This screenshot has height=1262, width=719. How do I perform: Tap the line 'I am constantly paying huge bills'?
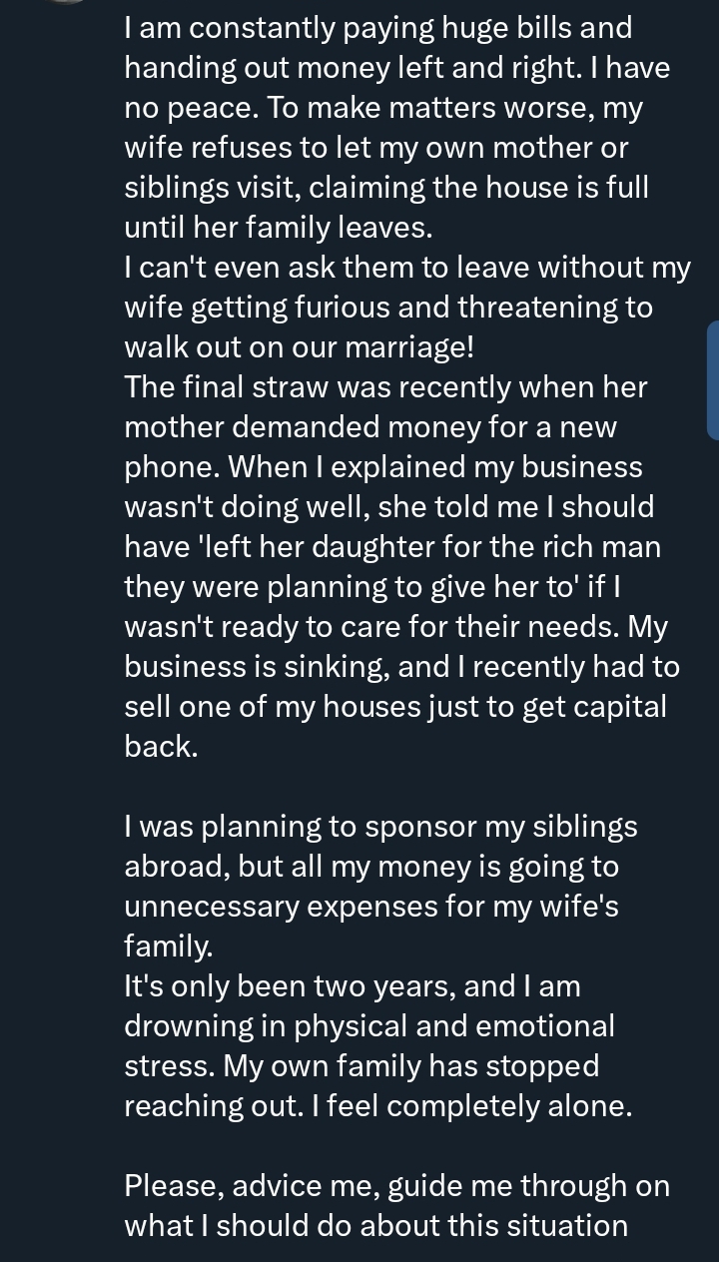pos(377,28)
